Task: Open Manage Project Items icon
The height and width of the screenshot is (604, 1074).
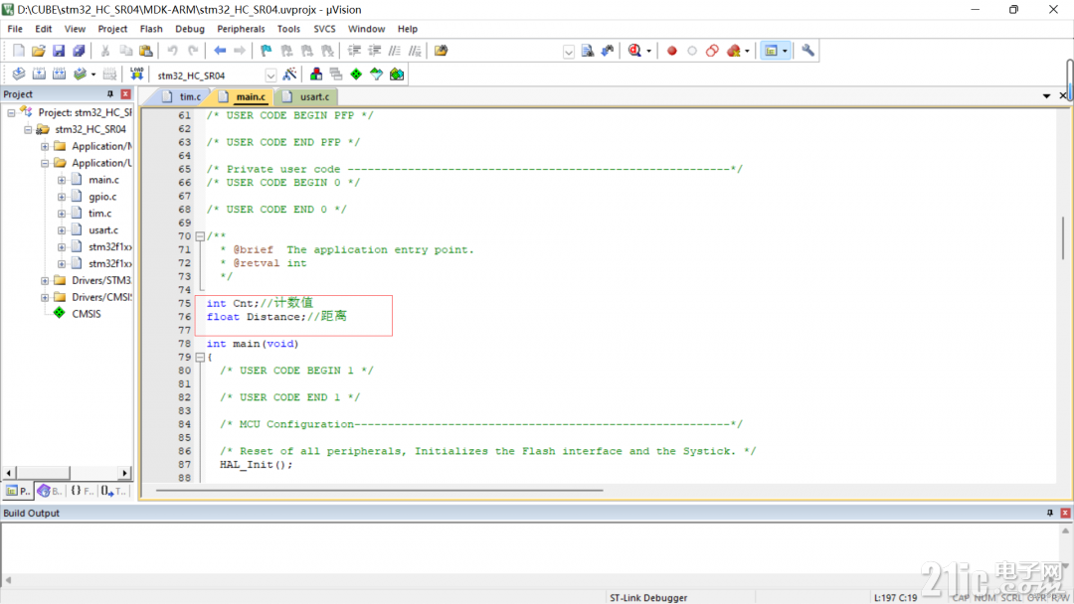Action: [316, 74]
